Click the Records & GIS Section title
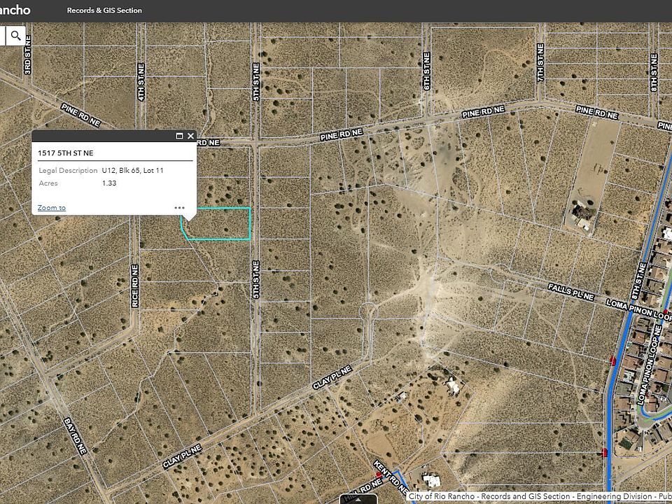Image resolution: width=672 pixels, height=504 pixels. point(104,10)
